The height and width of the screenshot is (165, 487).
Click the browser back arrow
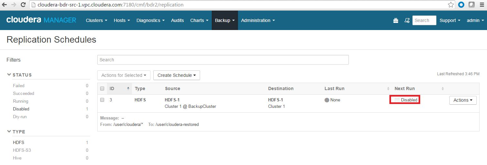(x=5, y=5)
